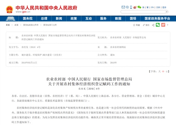
Task: Click the Tiananmen gate home icon in navbar
Action: [x=10, y=18]
